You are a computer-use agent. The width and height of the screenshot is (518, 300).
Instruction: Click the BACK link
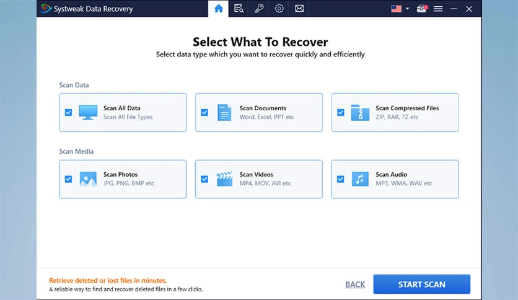pyautogui.click(x=355, y=285)
